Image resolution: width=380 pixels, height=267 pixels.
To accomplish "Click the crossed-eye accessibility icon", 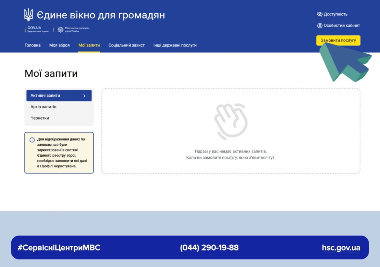I will pos(320,14).
